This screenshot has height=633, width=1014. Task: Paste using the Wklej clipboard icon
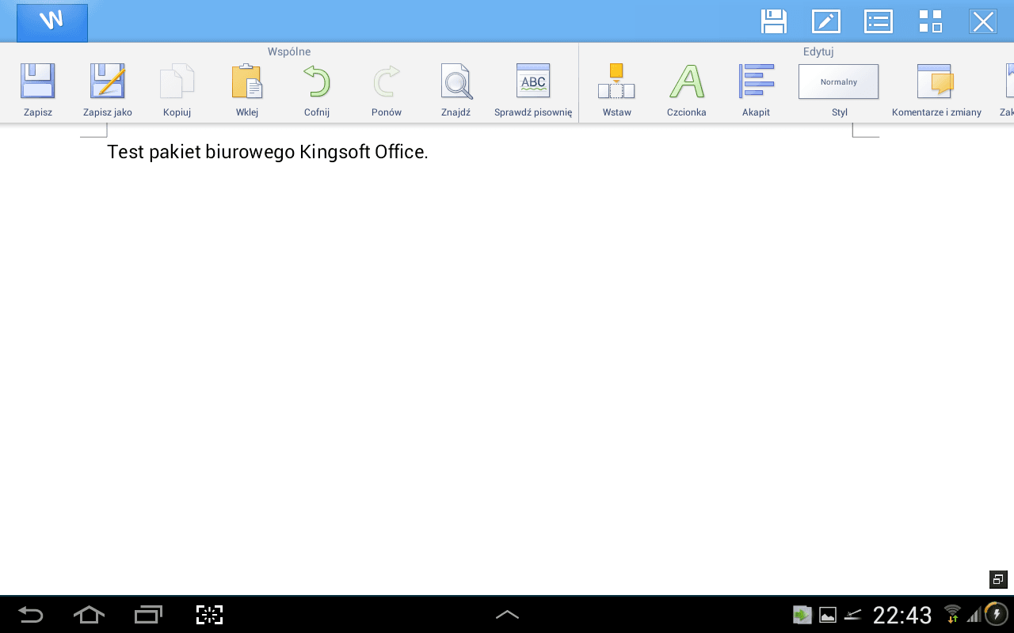click(247, 90)
